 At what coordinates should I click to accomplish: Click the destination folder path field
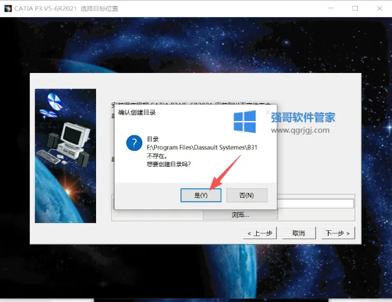coord(315,204)
